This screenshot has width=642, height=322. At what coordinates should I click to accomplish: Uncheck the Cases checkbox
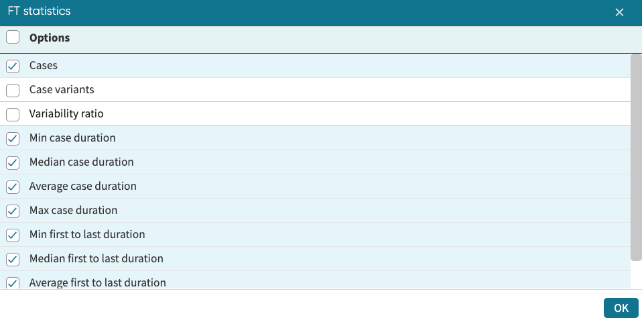pyautogui.click(x=13, y=66)
